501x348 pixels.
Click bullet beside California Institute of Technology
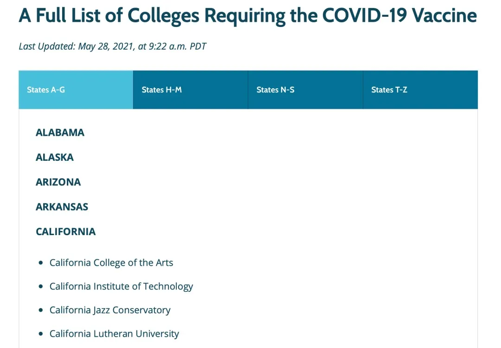pyautogui.click(x=41, y=287)
